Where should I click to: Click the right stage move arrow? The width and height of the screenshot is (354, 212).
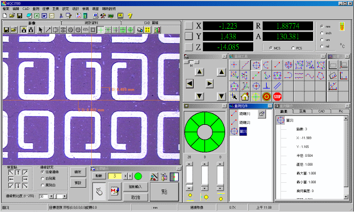click(210, 84)
